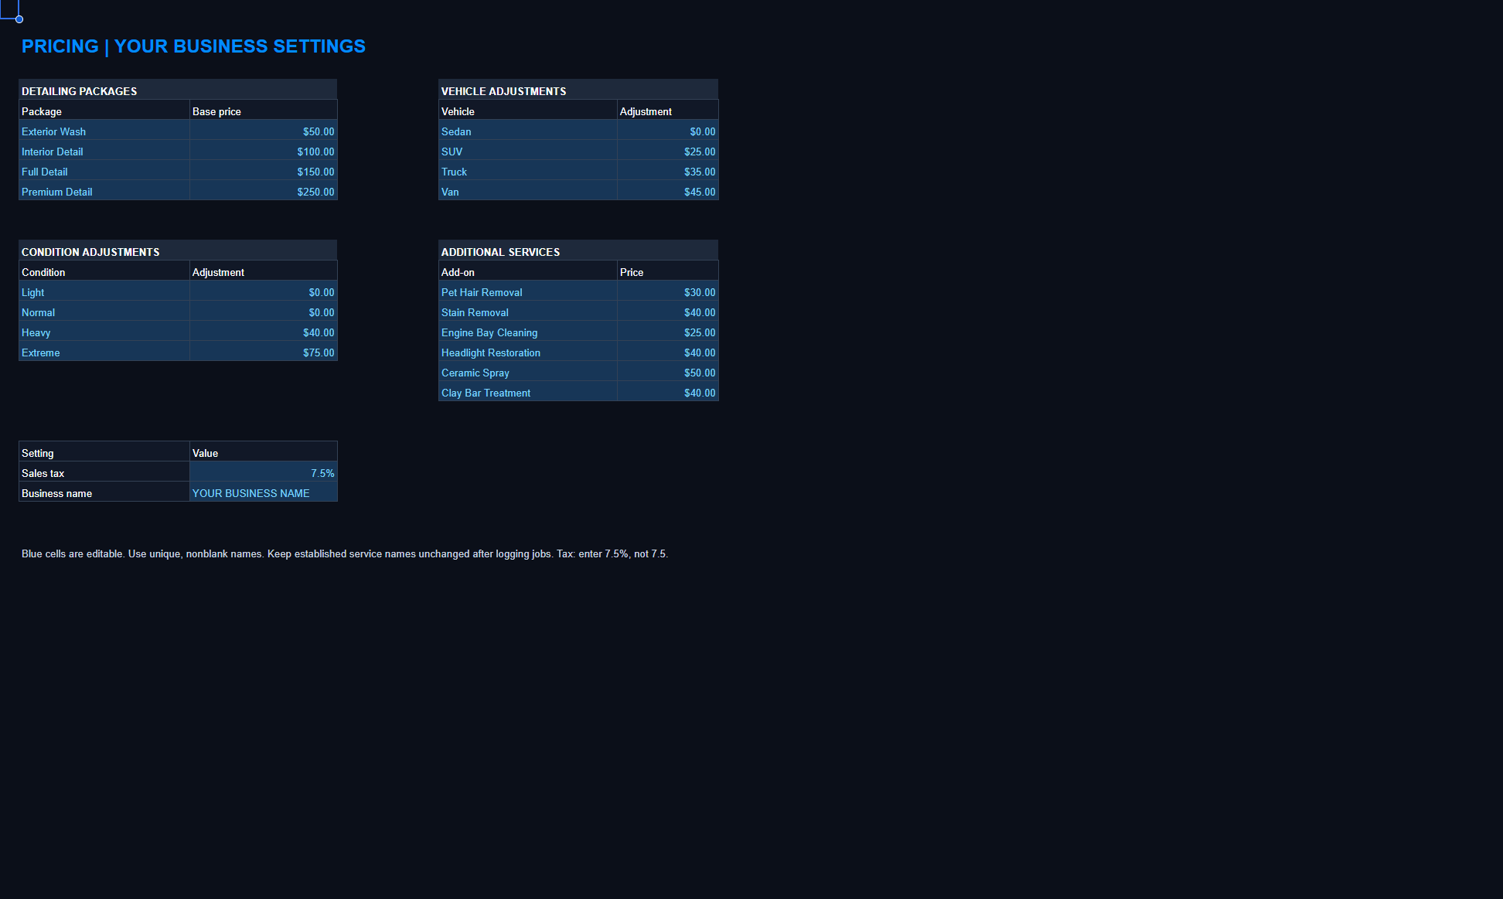This screenshot has height=899, width=1503.
Task: Click the Van $45.00 adjustment
Action: 667,192
